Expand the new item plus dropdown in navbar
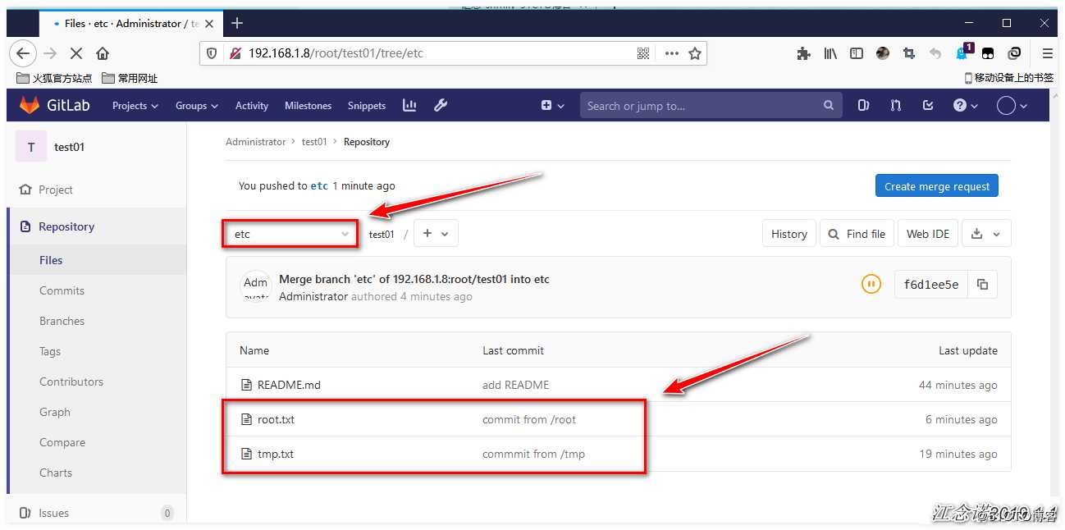Image resolution: width=1065 pixels, height=530 pixels. click(552, 105)
